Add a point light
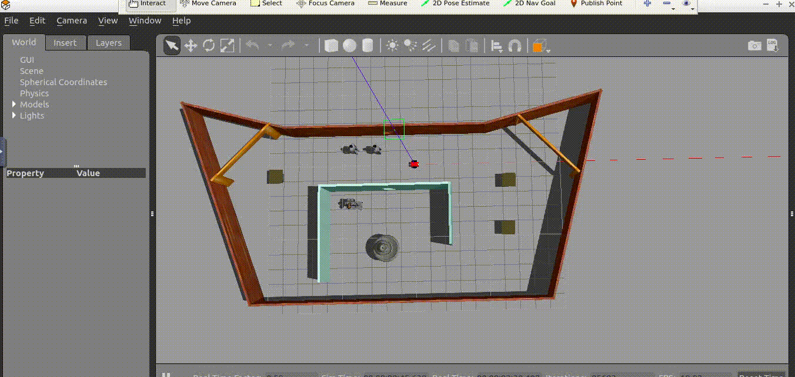This screenshot has height=377, width=795. pyautogui.click(x=392, y=46)
